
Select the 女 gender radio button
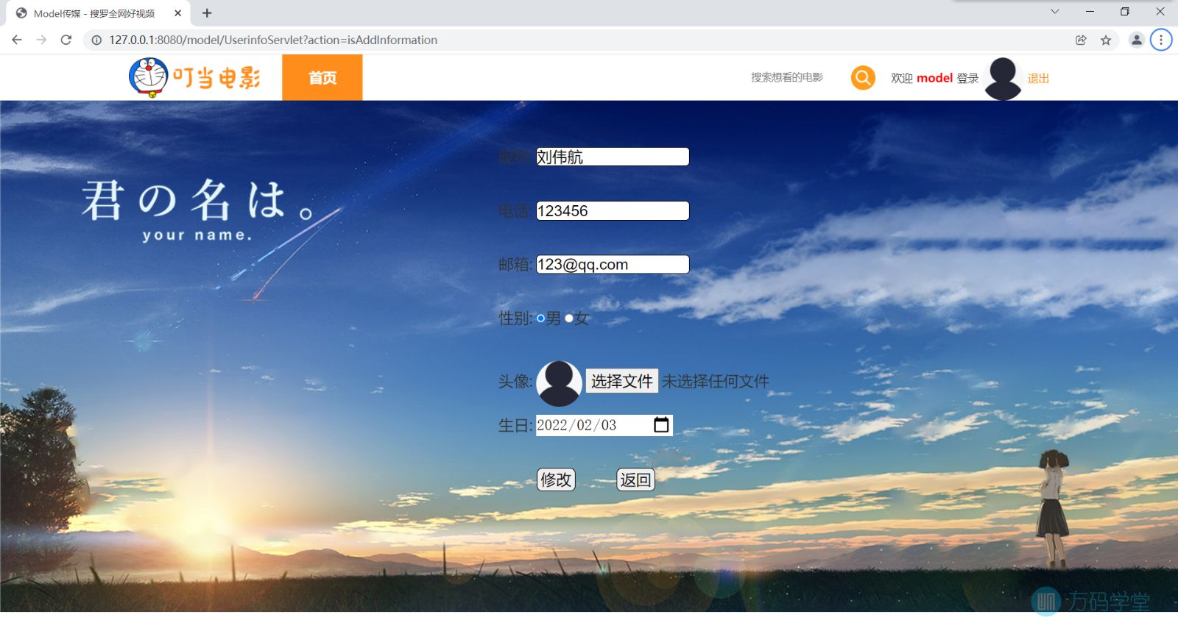[569, 318]
